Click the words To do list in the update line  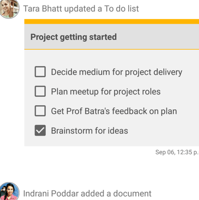coord(122,9)
